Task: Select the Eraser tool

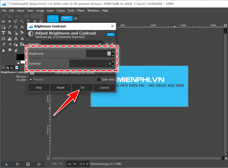Action: tap(3, 44)
